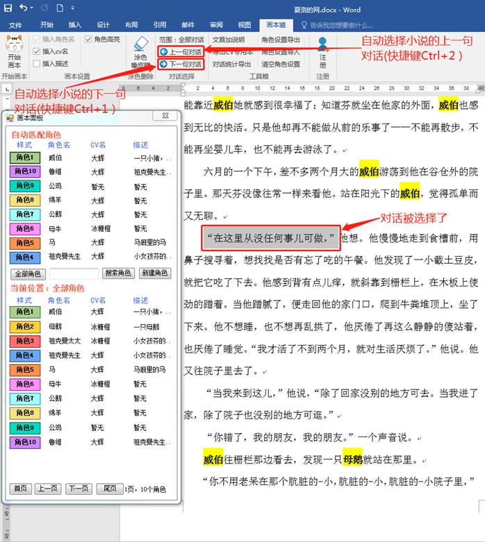485x542 pixels.
Task: Click 范围：全部对话 option
Action: point(181,40)
